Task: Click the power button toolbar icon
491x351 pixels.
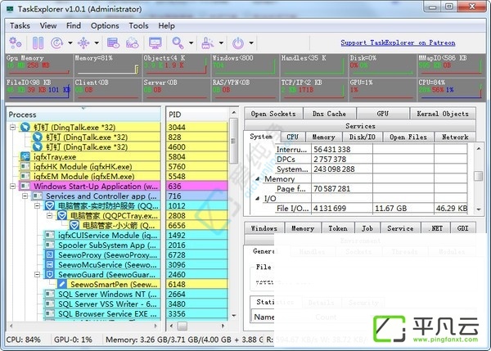Action: pyautogui.click(x=238, y=43)
